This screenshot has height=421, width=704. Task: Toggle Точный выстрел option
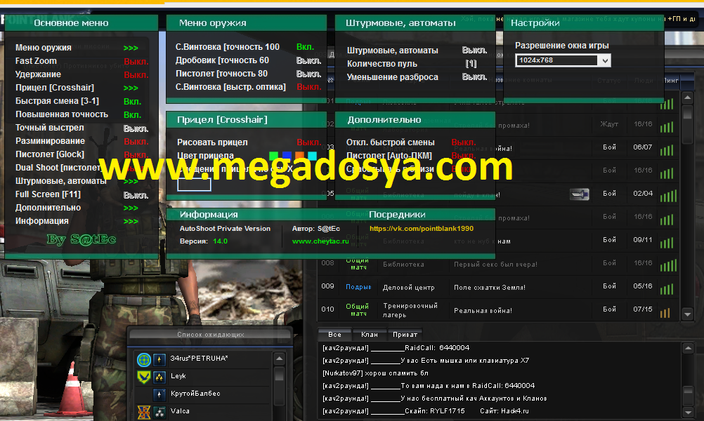(x=136, y=128)
